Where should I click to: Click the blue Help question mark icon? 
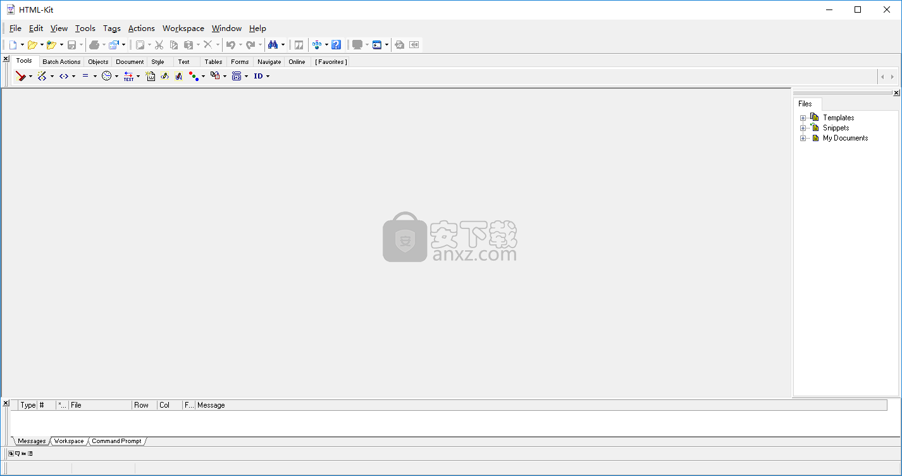click(x=337, y=45)
